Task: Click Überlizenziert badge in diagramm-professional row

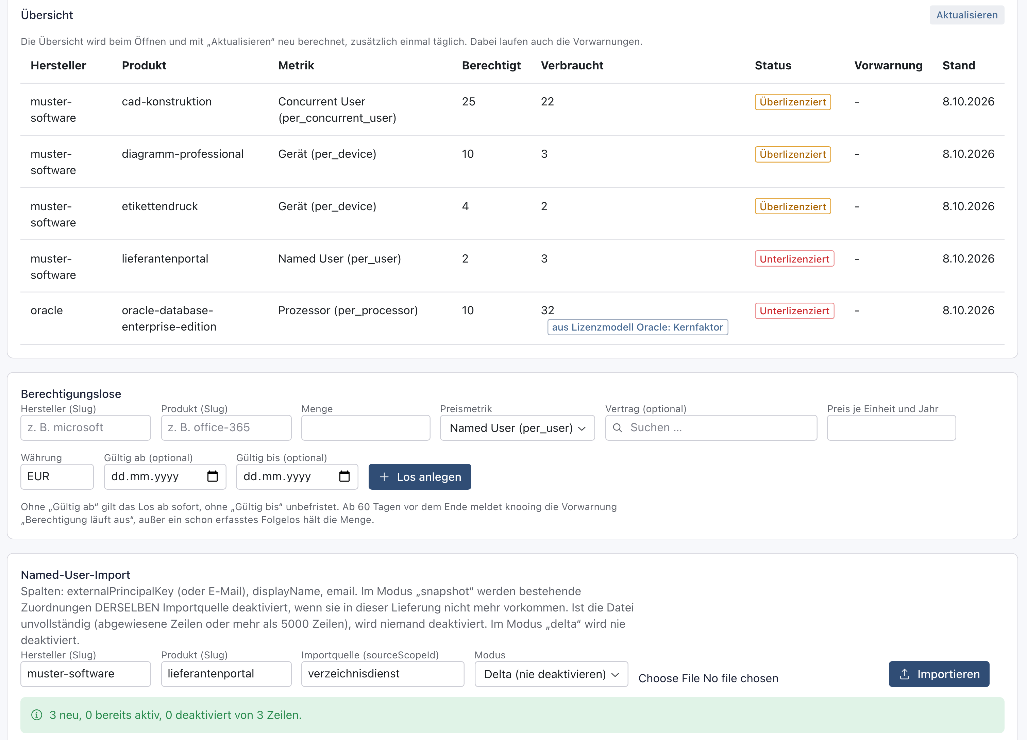Action: 792,154
